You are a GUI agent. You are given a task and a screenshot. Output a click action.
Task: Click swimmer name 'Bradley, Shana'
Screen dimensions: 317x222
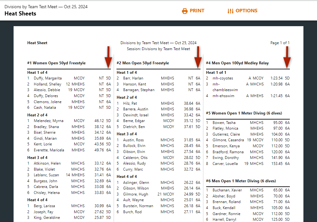click(46, 127)
